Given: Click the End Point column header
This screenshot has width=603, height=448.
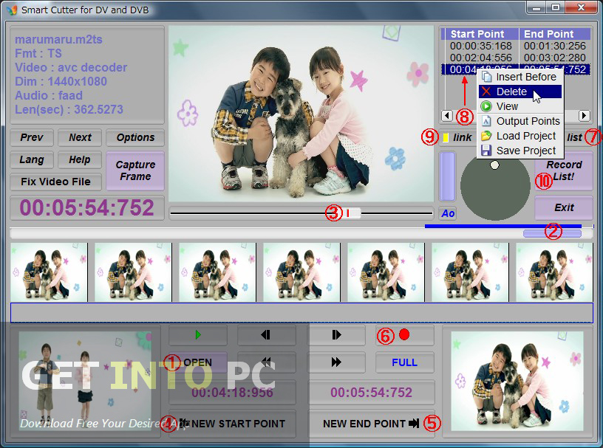Looking at the screenshot, I should [x=554, y=34].
